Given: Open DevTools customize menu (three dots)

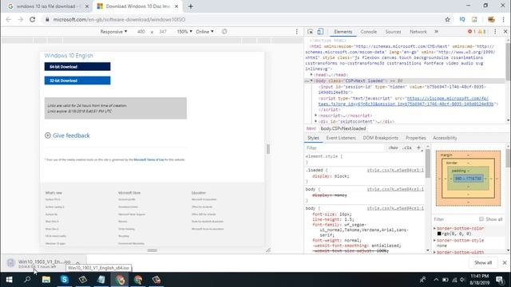Looking at the screenshot, I should coord(495,32).
